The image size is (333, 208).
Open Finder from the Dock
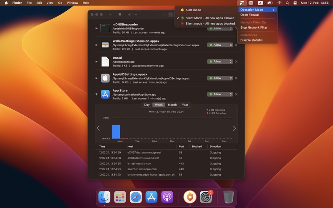pos(104,197)
